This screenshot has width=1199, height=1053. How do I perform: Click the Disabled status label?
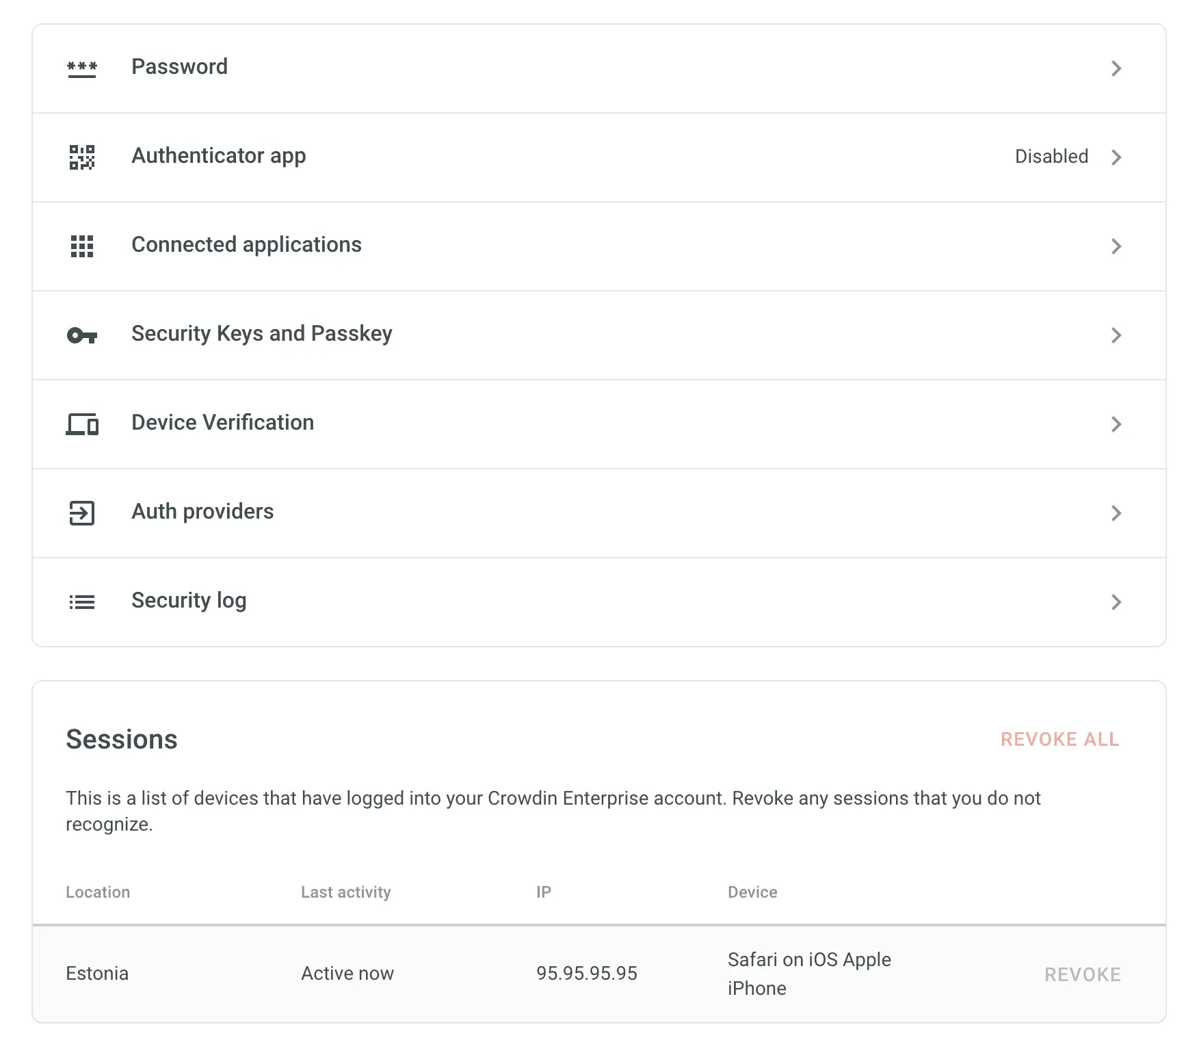(x=1051, y=157)
